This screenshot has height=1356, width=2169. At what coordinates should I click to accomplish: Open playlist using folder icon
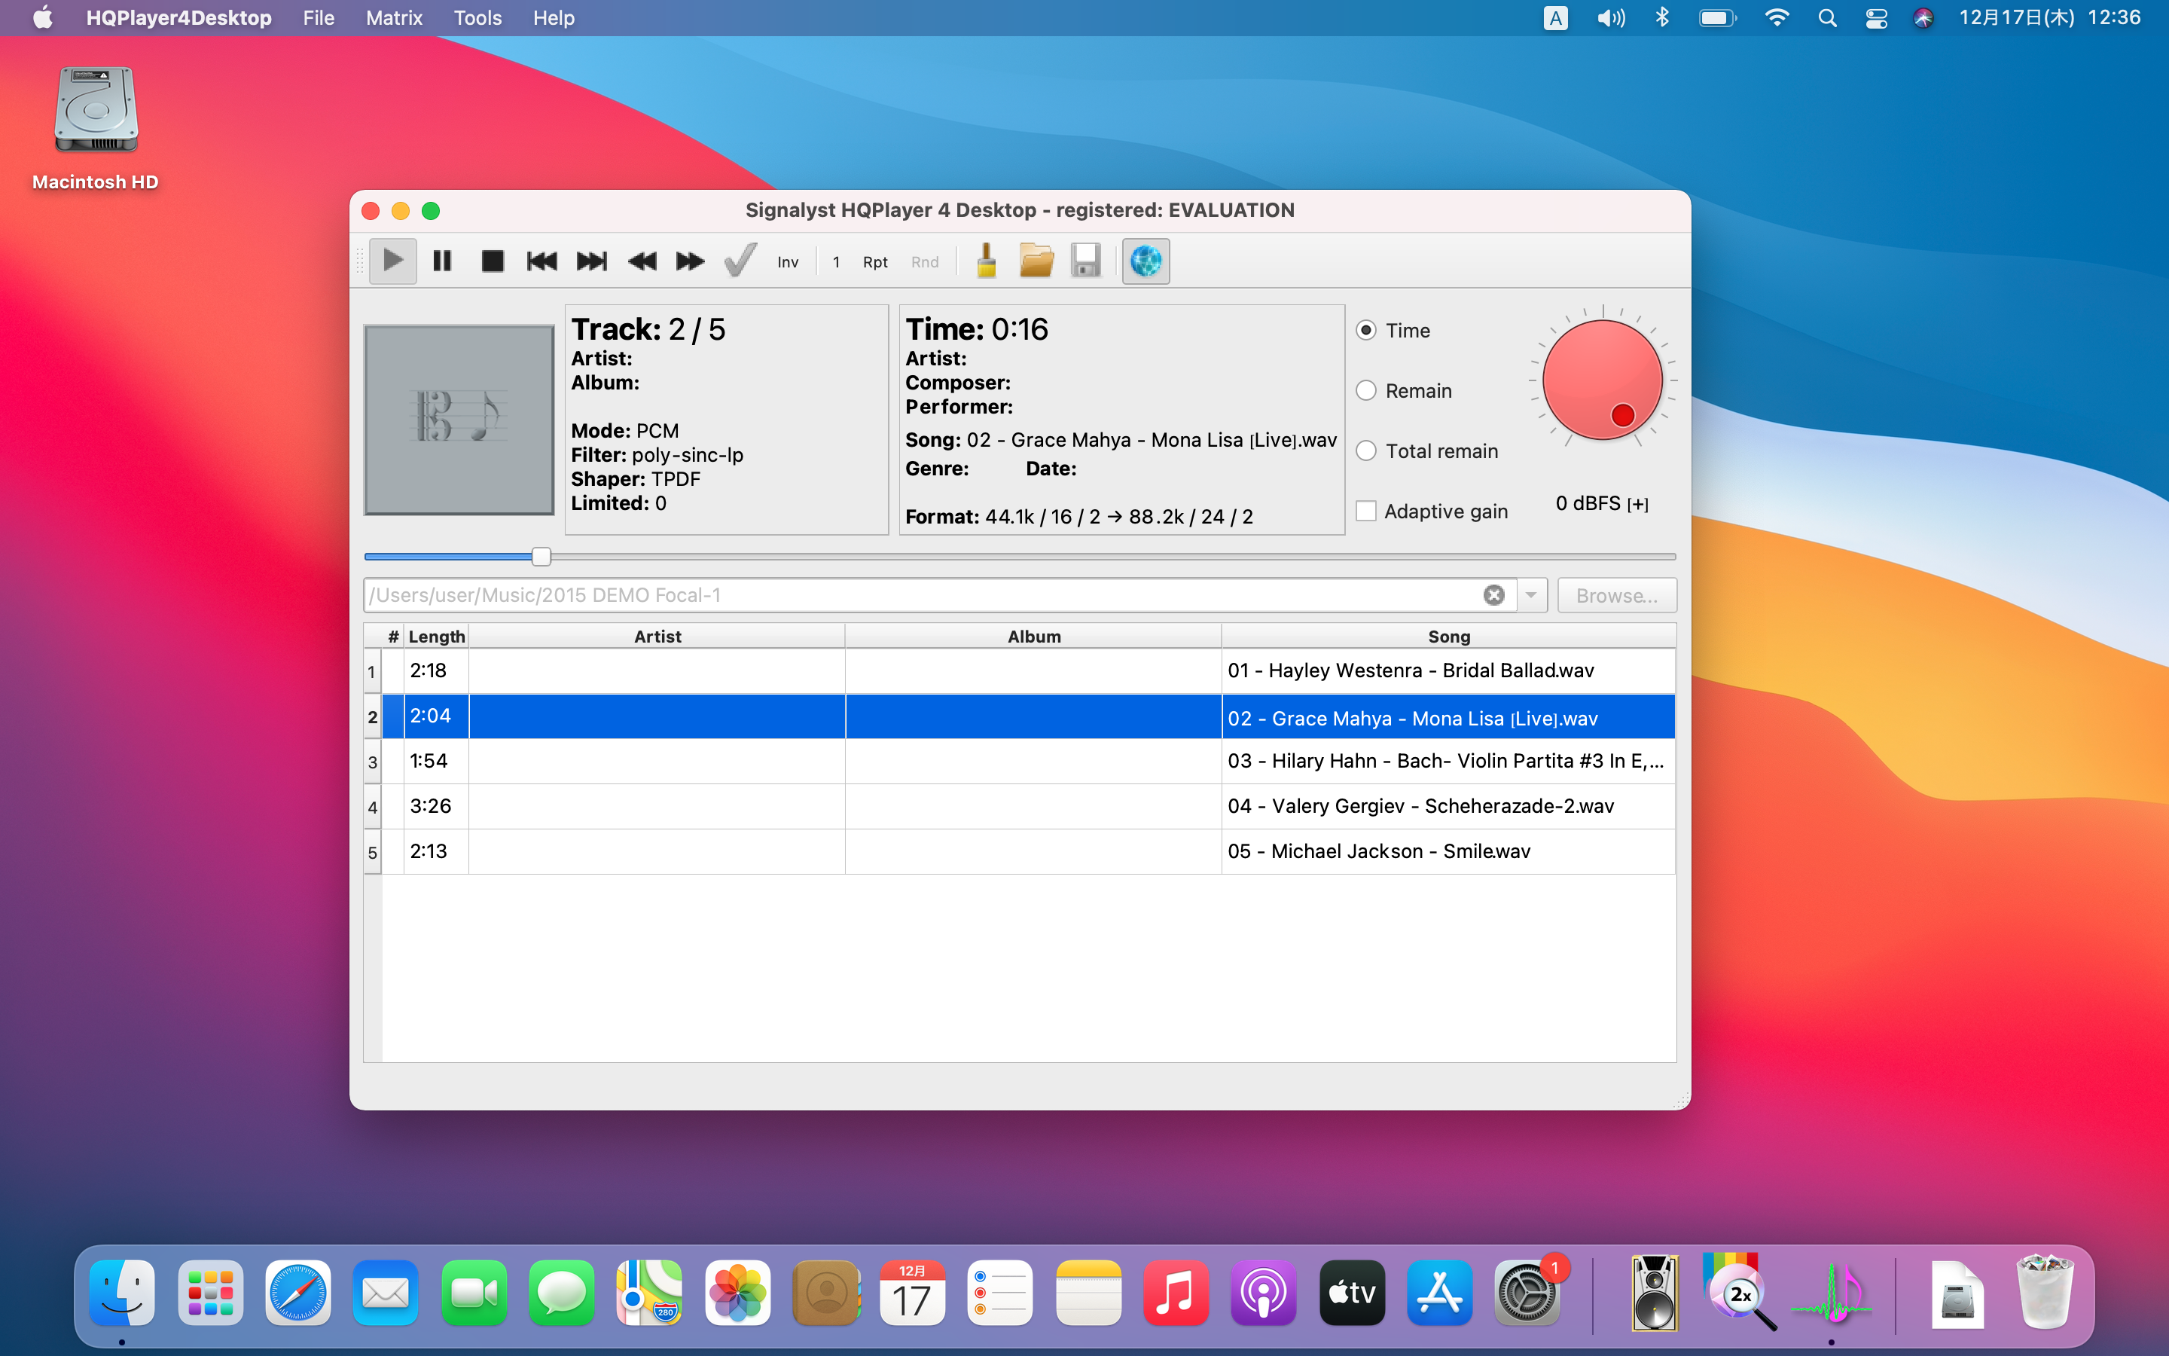click(x=1036, y=261)
